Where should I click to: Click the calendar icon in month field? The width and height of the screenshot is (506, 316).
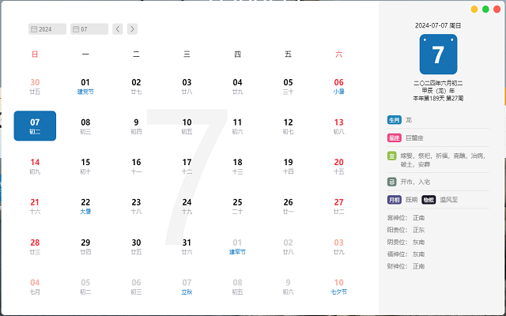pyautogui.click(x=76, y=29)
